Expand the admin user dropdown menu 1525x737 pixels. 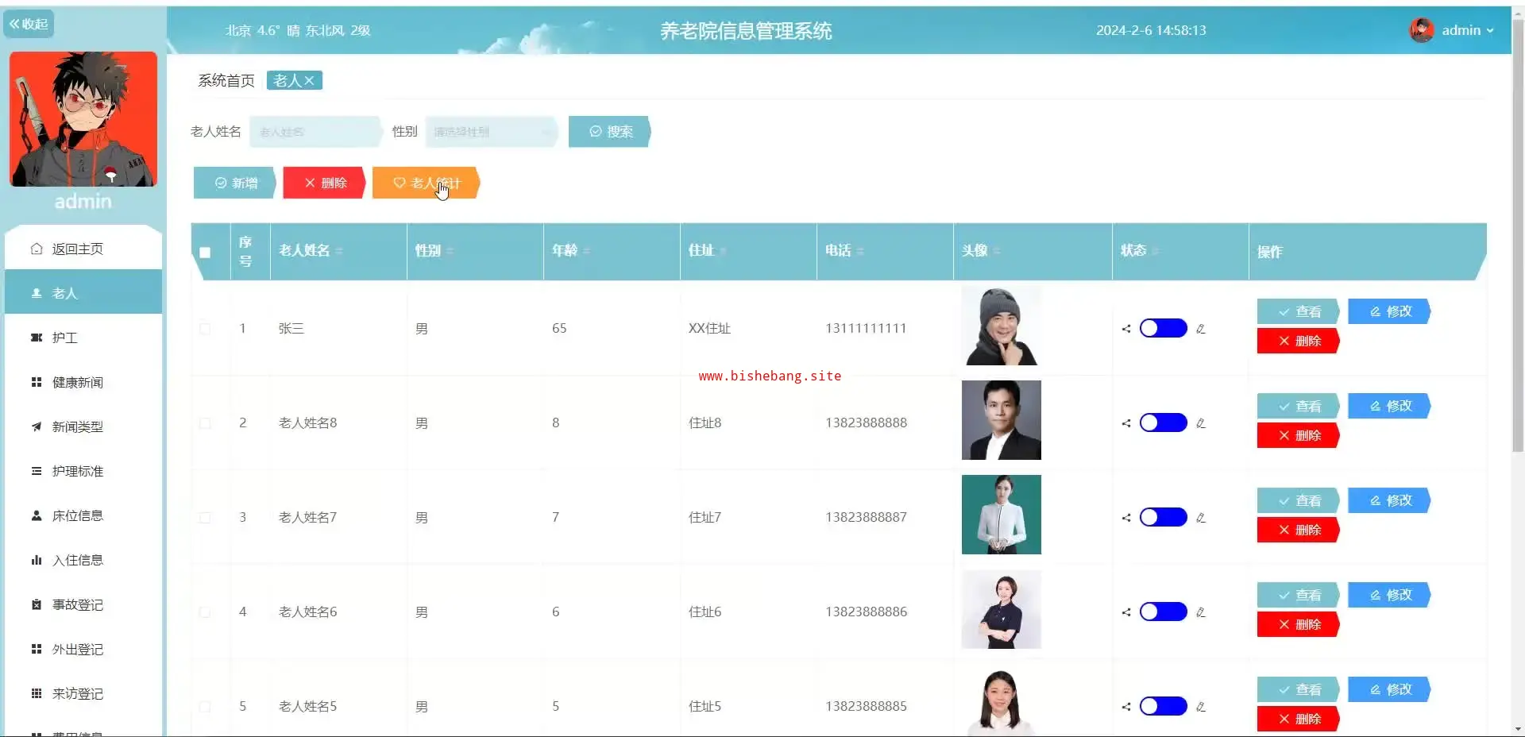1468,30
